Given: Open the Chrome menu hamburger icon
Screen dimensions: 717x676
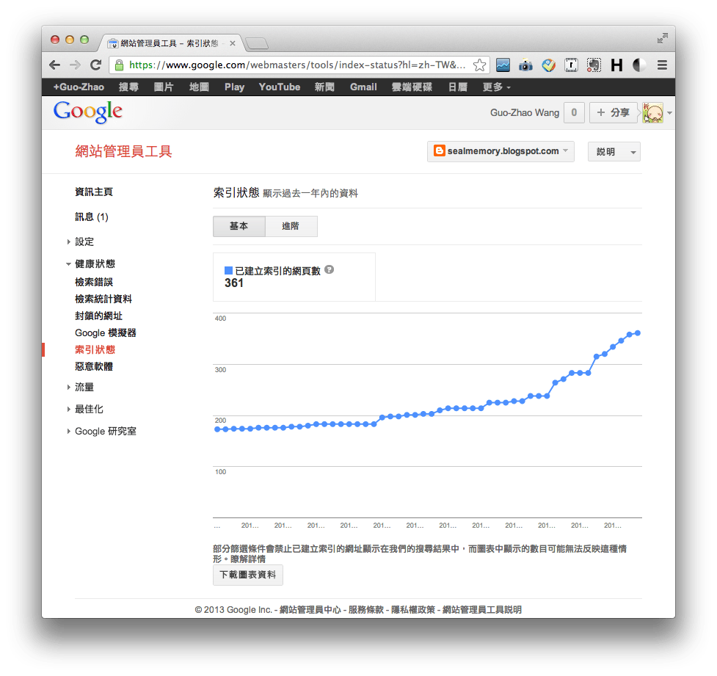Looking at the screenshot, I should click(x=660, y=65).
